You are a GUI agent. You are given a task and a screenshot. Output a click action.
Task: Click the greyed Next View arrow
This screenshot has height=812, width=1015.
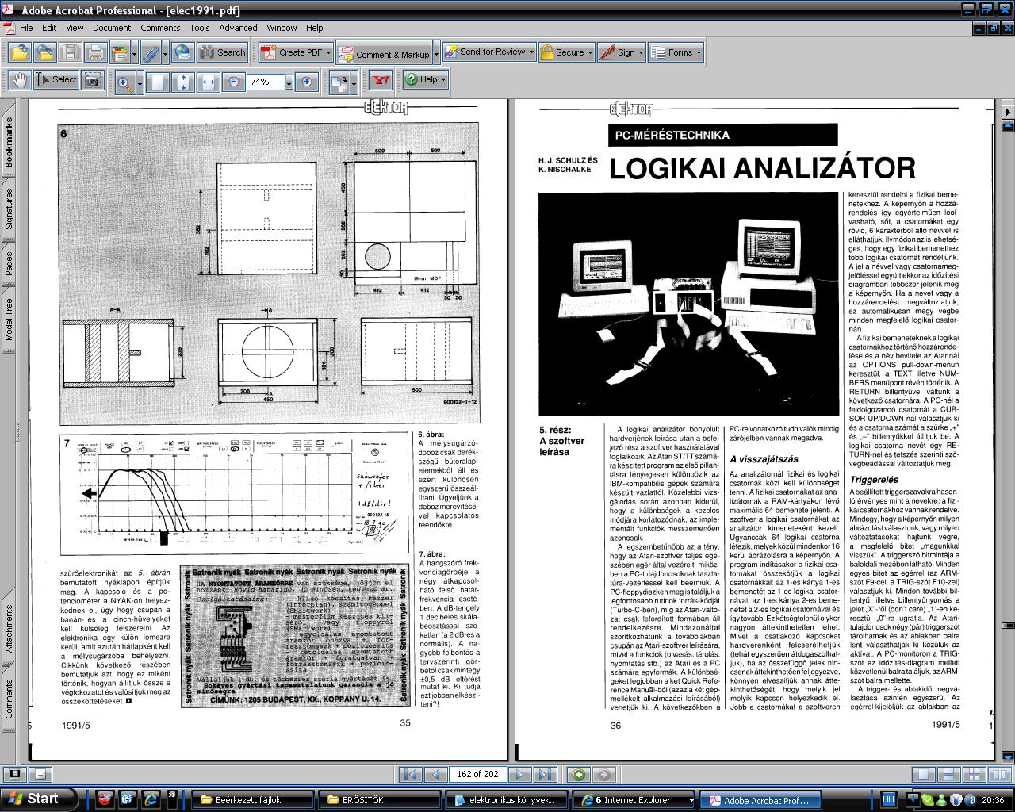604,775
